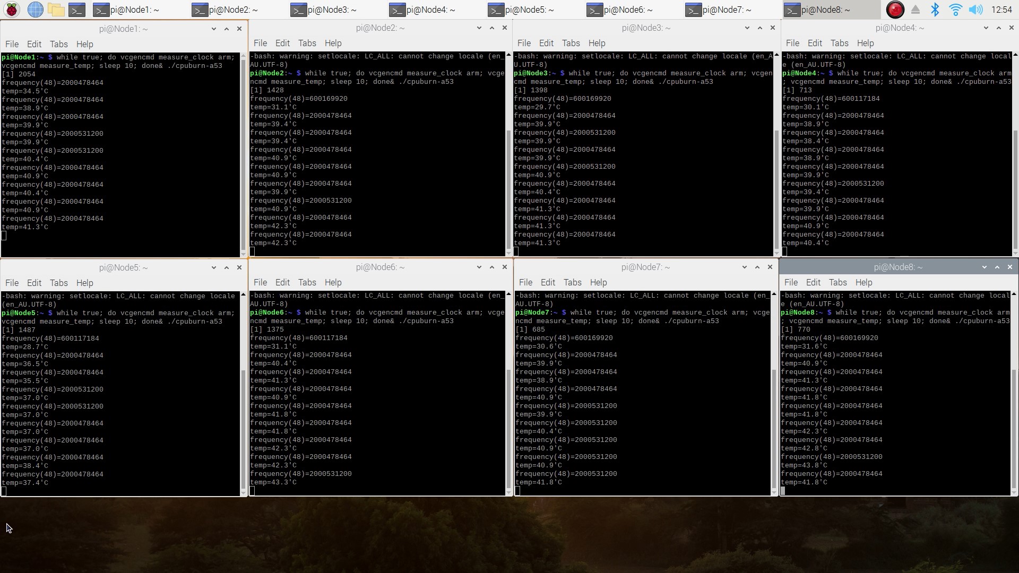
Task: Open the Tabs menu in the Node2 terminal
Action: pyautogui.click(x=307, y=43)
